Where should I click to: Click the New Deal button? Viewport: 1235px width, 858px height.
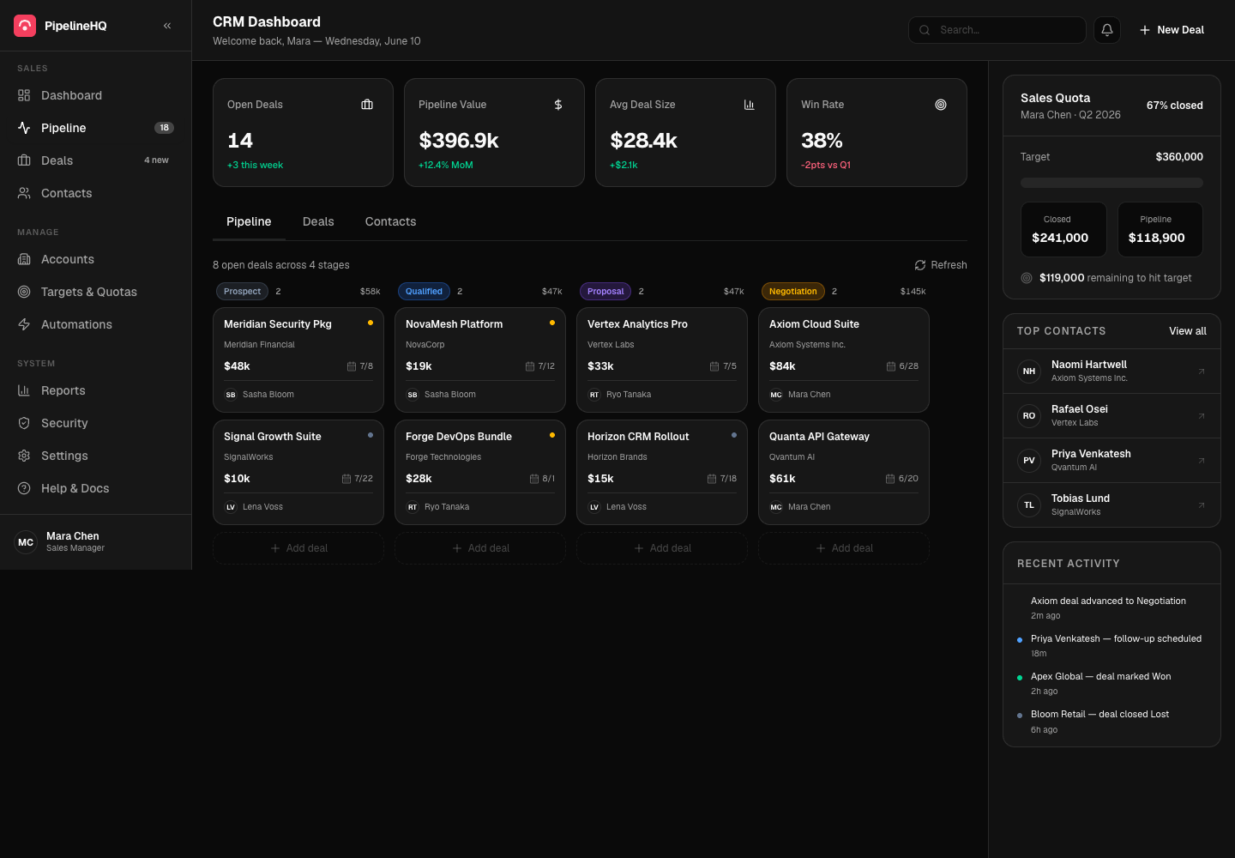(1172, 30)
